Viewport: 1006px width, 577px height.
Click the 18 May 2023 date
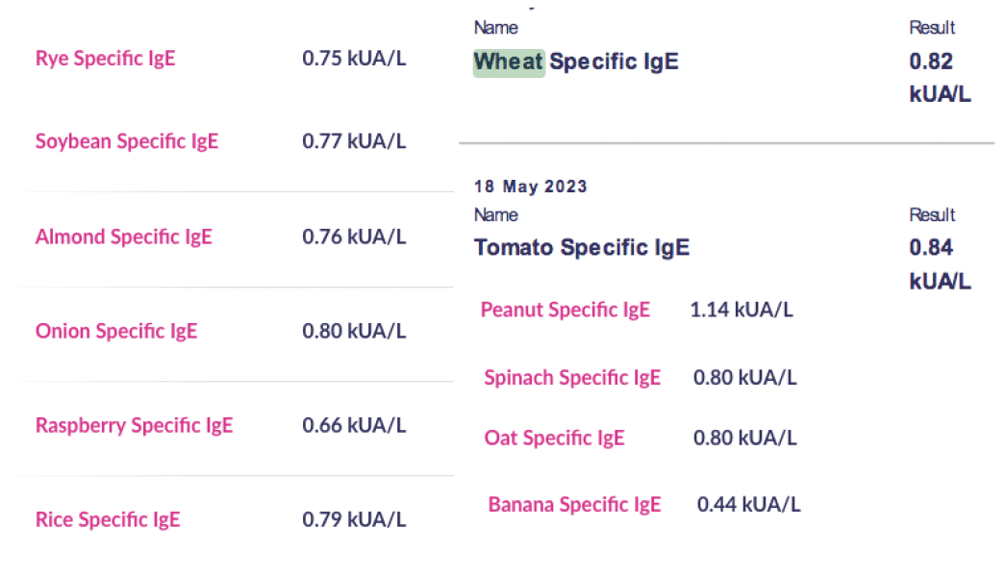tap(530, 187)
